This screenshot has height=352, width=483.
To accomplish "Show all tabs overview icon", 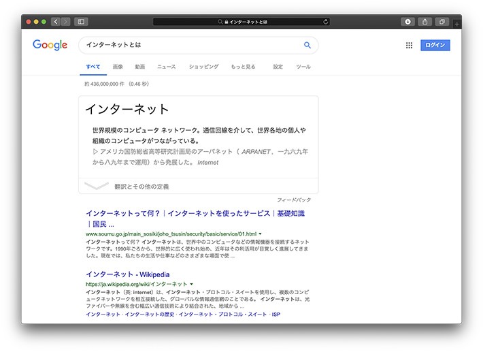I will click(x=442, y=22).
